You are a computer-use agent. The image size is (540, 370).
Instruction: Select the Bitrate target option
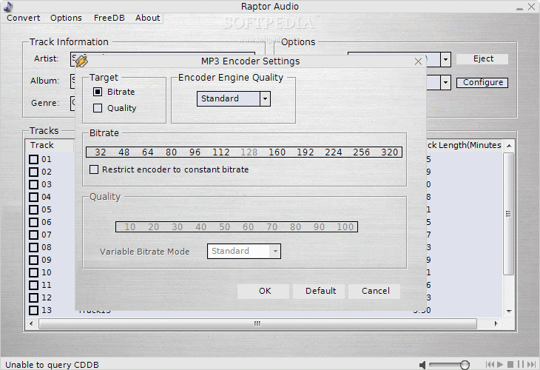98,92
